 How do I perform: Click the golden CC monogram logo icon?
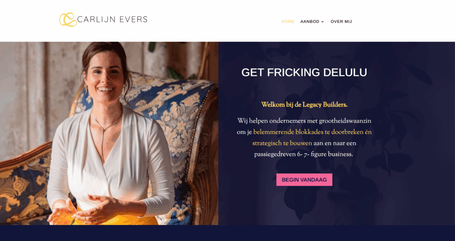click(68, 19)
